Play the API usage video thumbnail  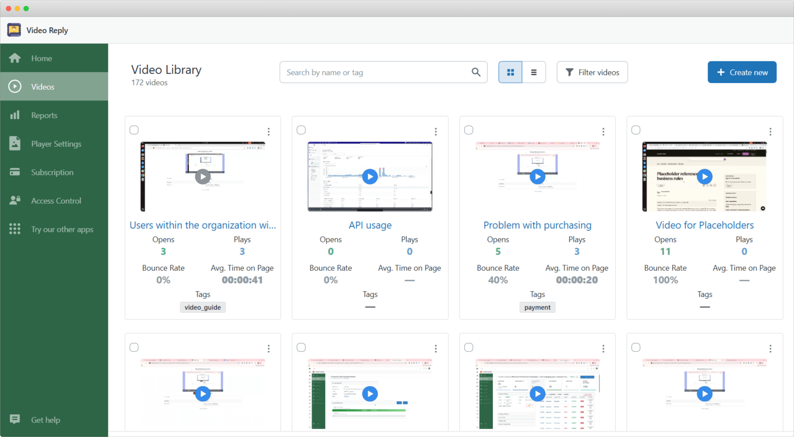click(370, 176)
